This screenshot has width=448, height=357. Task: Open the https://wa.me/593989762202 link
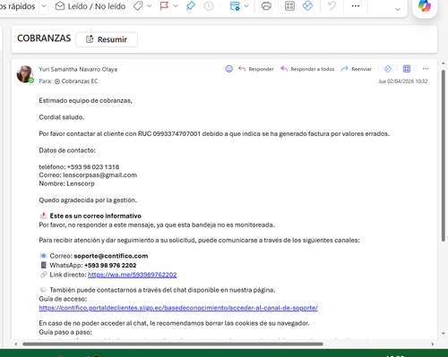133,275
